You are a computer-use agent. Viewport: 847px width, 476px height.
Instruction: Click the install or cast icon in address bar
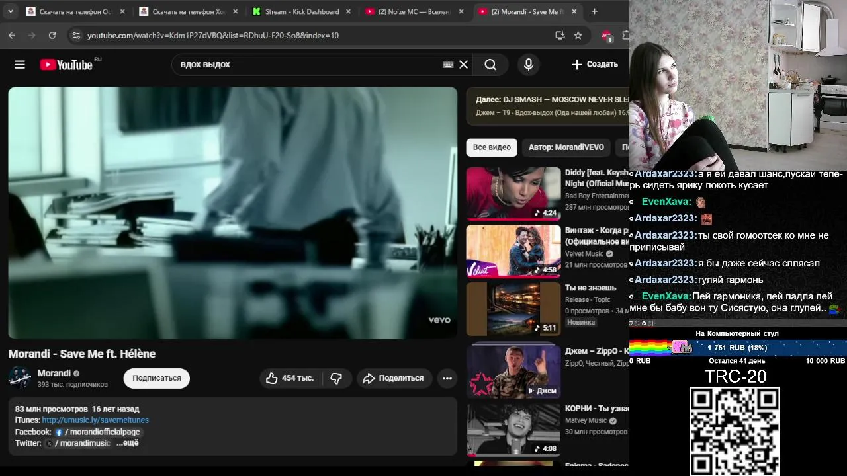pos(560,35)
